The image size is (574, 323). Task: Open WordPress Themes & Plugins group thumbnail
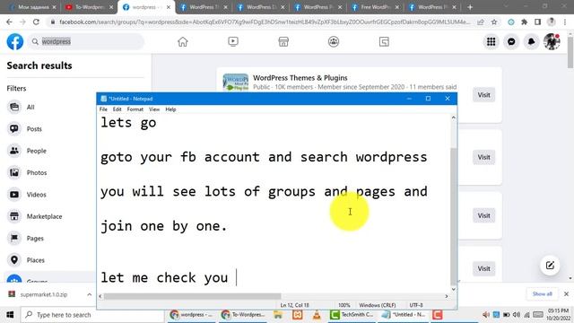235,83
